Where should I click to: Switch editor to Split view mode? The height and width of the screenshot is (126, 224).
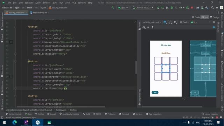[x=205, y=17]
